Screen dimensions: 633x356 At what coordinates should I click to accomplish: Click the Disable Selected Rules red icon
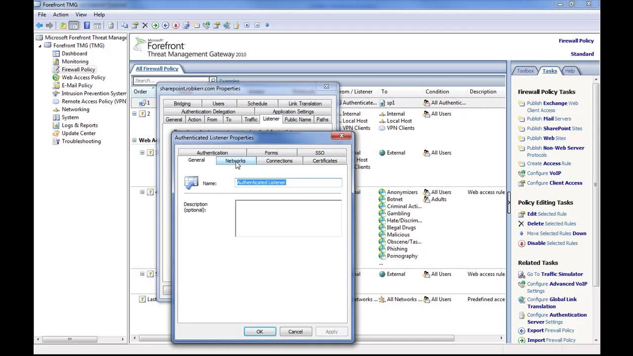point(522,243)
